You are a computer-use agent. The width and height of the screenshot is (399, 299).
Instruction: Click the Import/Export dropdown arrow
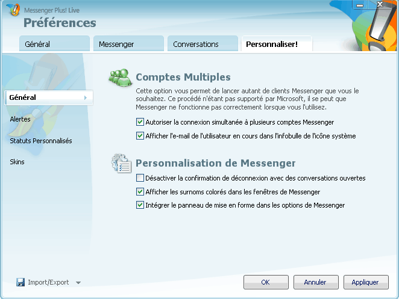(78, 283)
